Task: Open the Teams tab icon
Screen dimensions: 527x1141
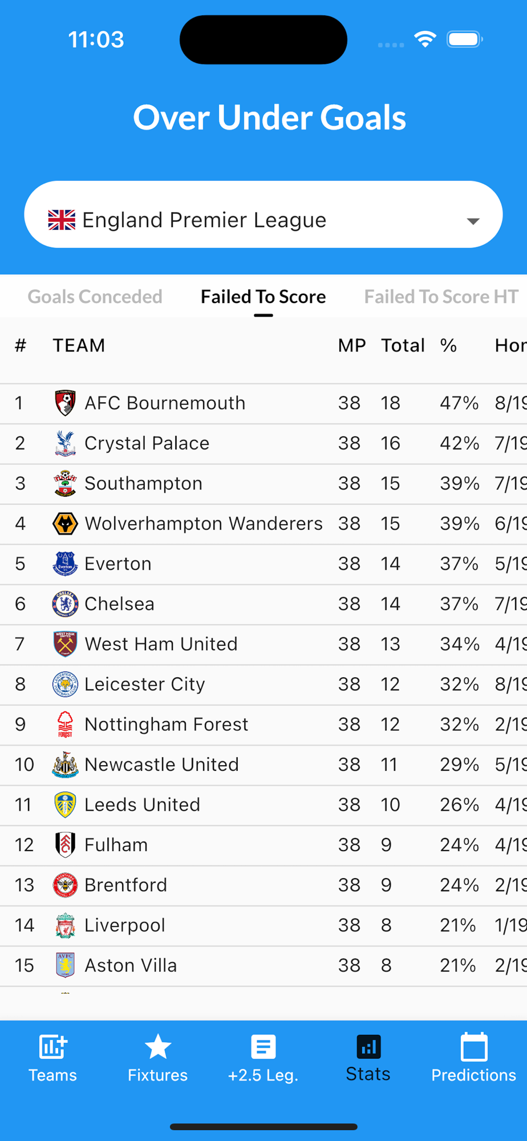Action: [52, 1047]
